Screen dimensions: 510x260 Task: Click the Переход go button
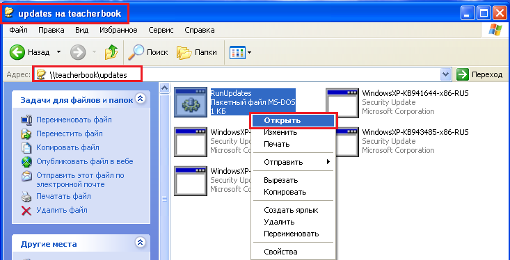pos(480,74)
